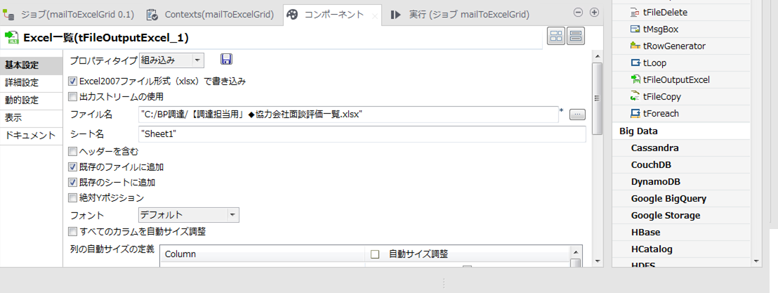This screenshot has width=778, height=293.
Task: Select 詳細設定 side tab
Action: pyautogui.click(x=32, y=83)
